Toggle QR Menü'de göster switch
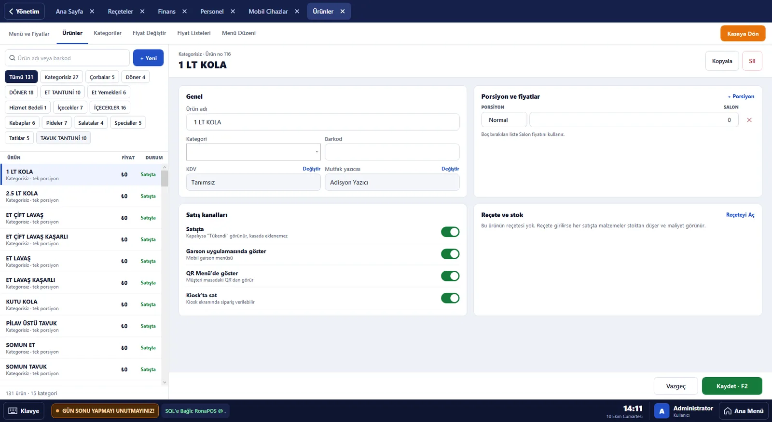Screen dimensions: 772x422 (x=450, y=276)
